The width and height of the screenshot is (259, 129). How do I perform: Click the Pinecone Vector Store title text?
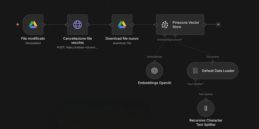click(x=186, y=25)
